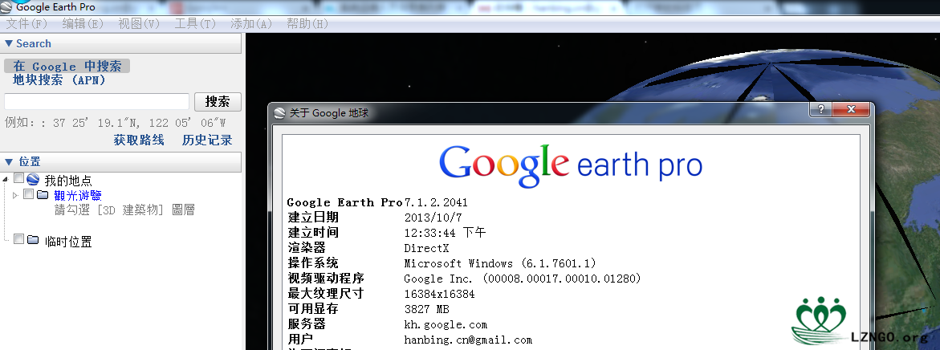Expand the 觀光游覽 folder arrow
940x350 pixels.
15,195
